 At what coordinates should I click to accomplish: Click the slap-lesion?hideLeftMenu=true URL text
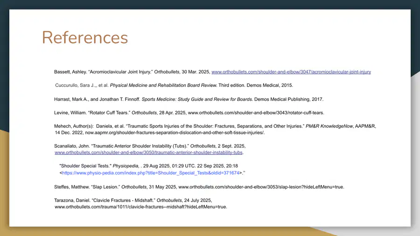pyautogui.click(x=261, y=187)
